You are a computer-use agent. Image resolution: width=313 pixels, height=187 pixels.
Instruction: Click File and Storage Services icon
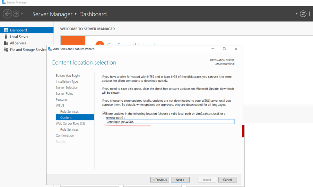6,50
